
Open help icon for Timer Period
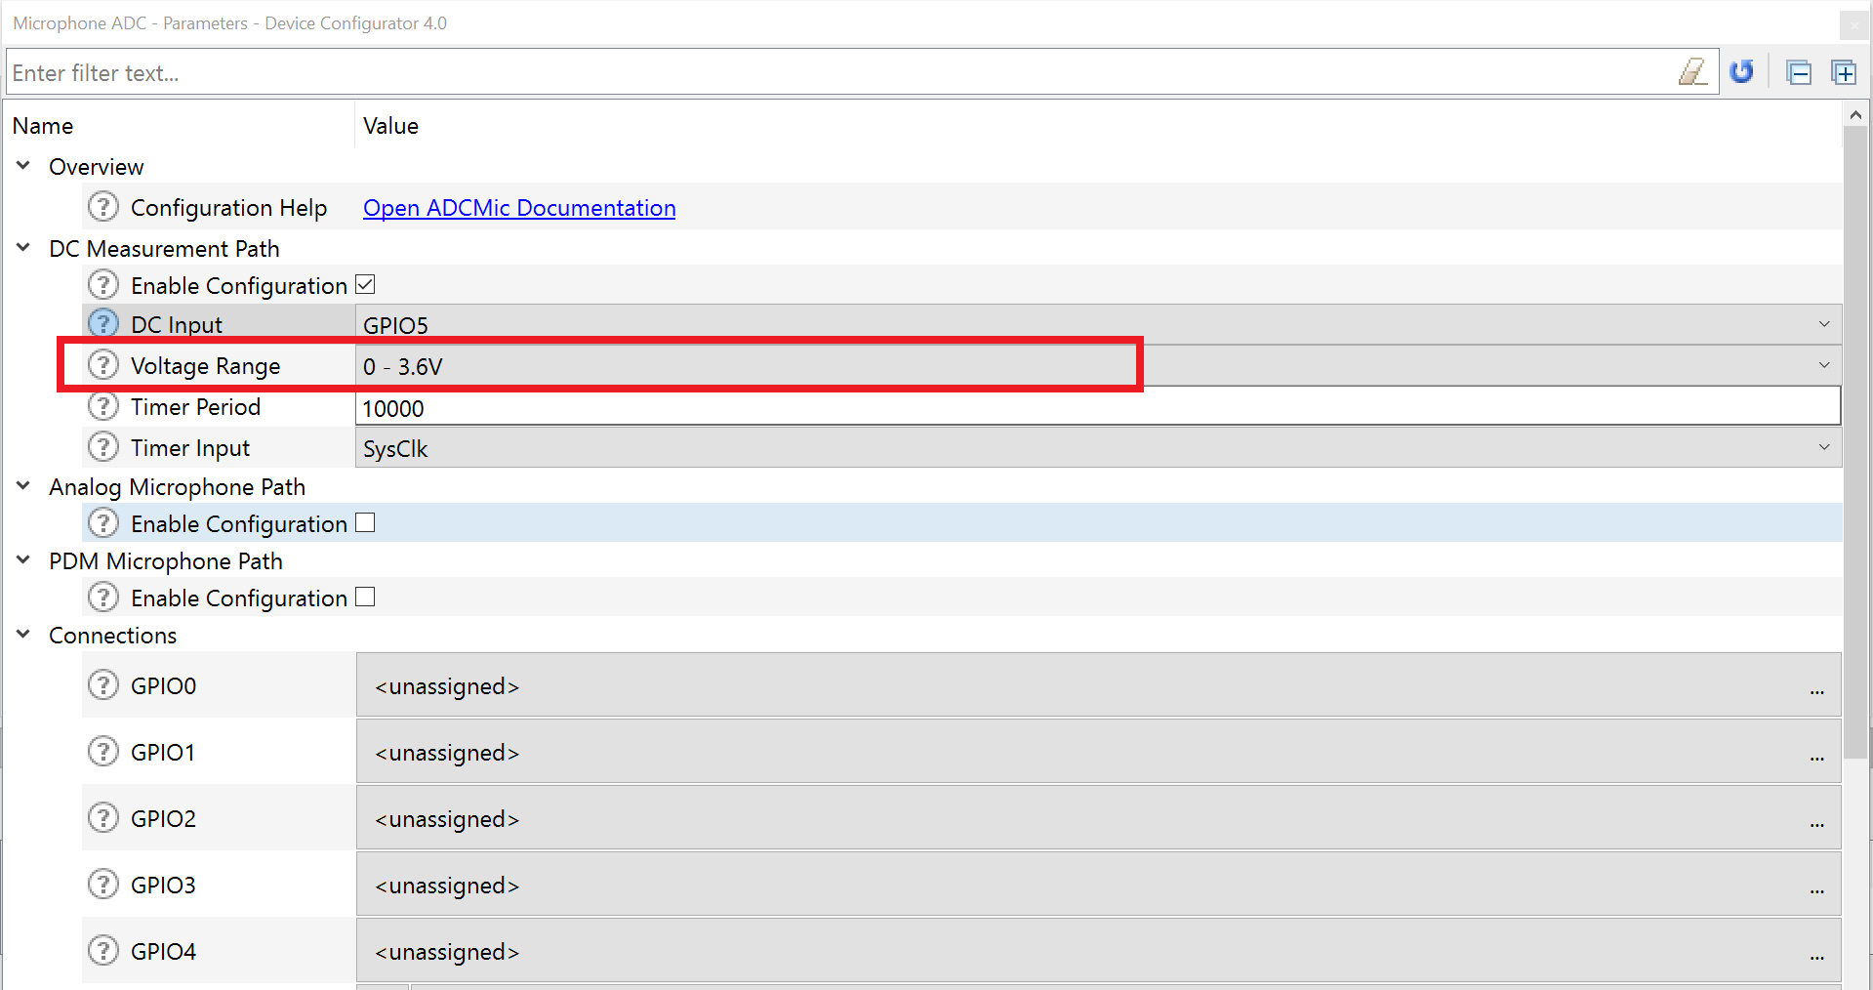103,406
